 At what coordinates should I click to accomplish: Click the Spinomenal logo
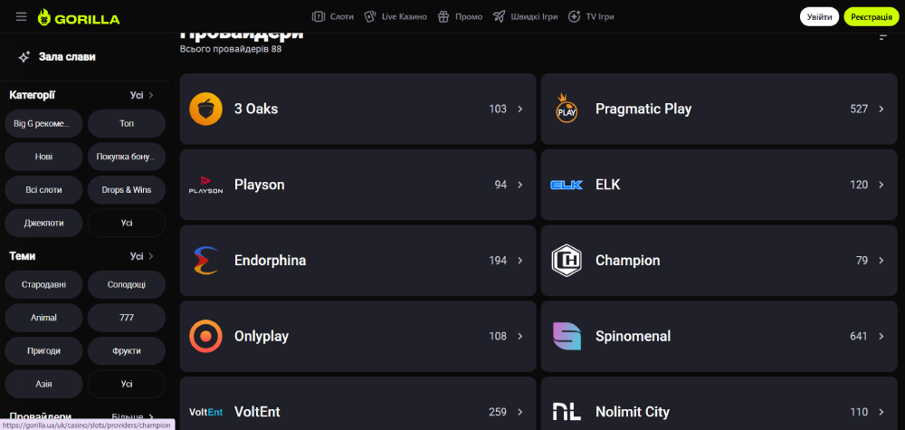(x=567, y=336)
